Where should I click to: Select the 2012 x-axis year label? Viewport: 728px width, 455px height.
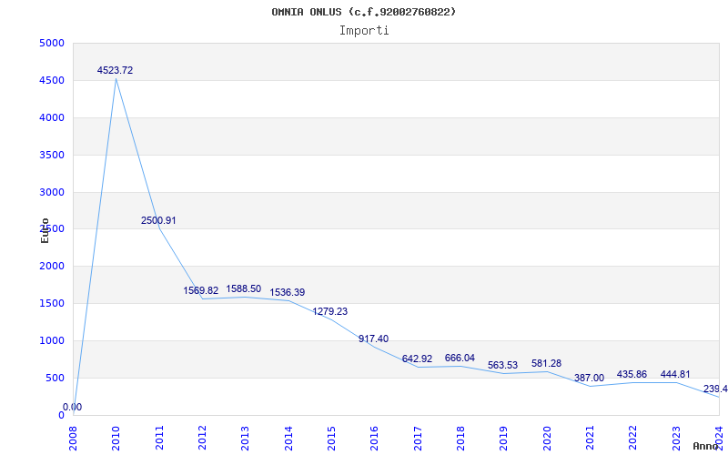tap(202, 439)
